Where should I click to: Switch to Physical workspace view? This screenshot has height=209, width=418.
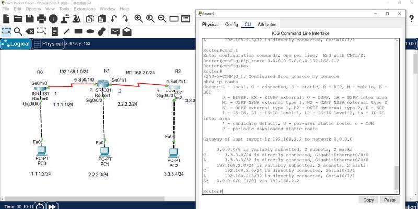[x=48, y=44]
